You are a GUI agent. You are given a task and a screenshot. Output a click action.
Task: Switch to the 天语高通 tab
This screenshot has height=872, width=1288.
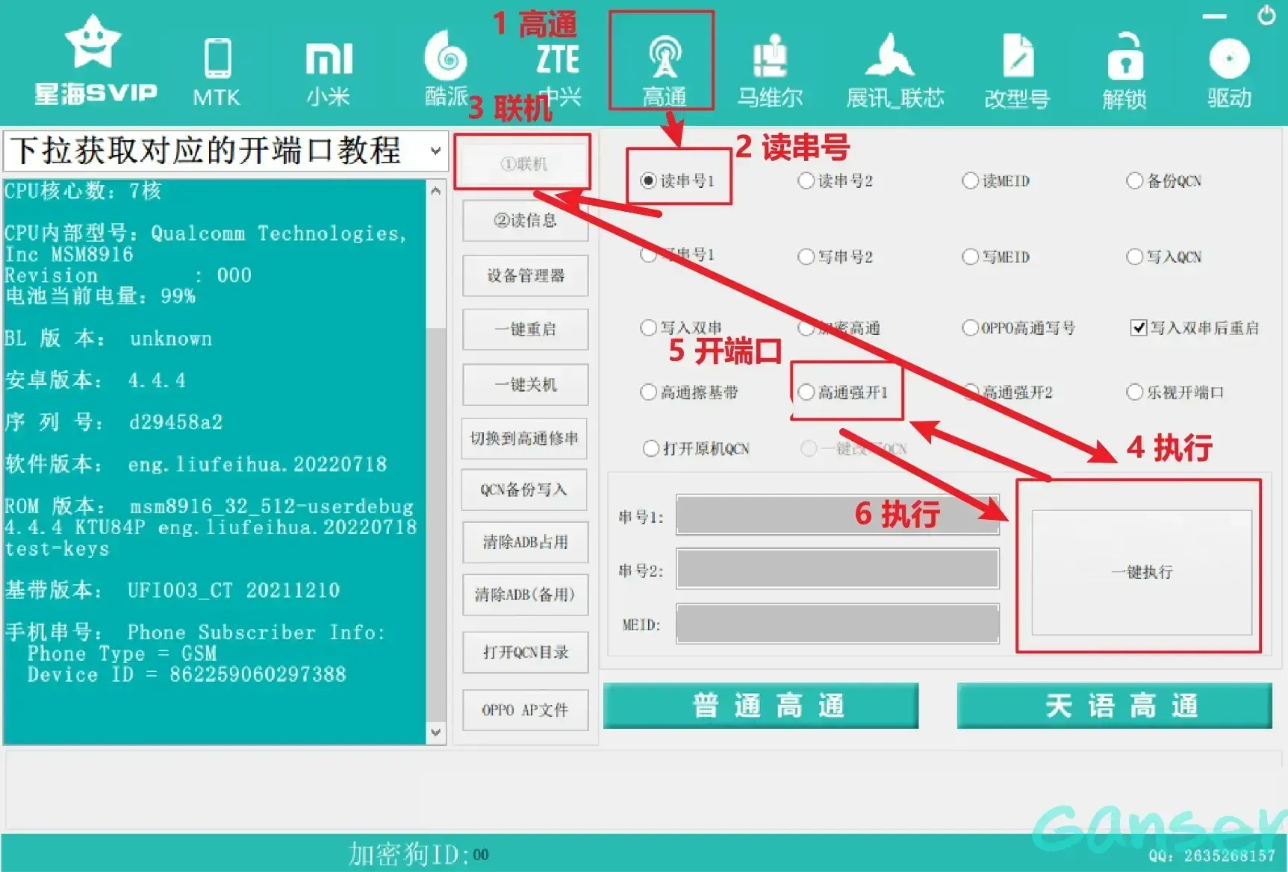[1114, 705]
